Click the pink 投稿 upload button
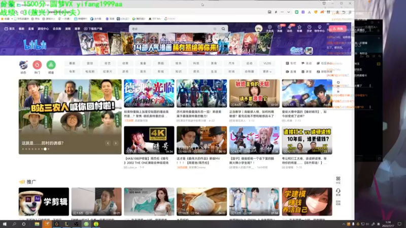This screenshot has width=406, height=228. 337,29
